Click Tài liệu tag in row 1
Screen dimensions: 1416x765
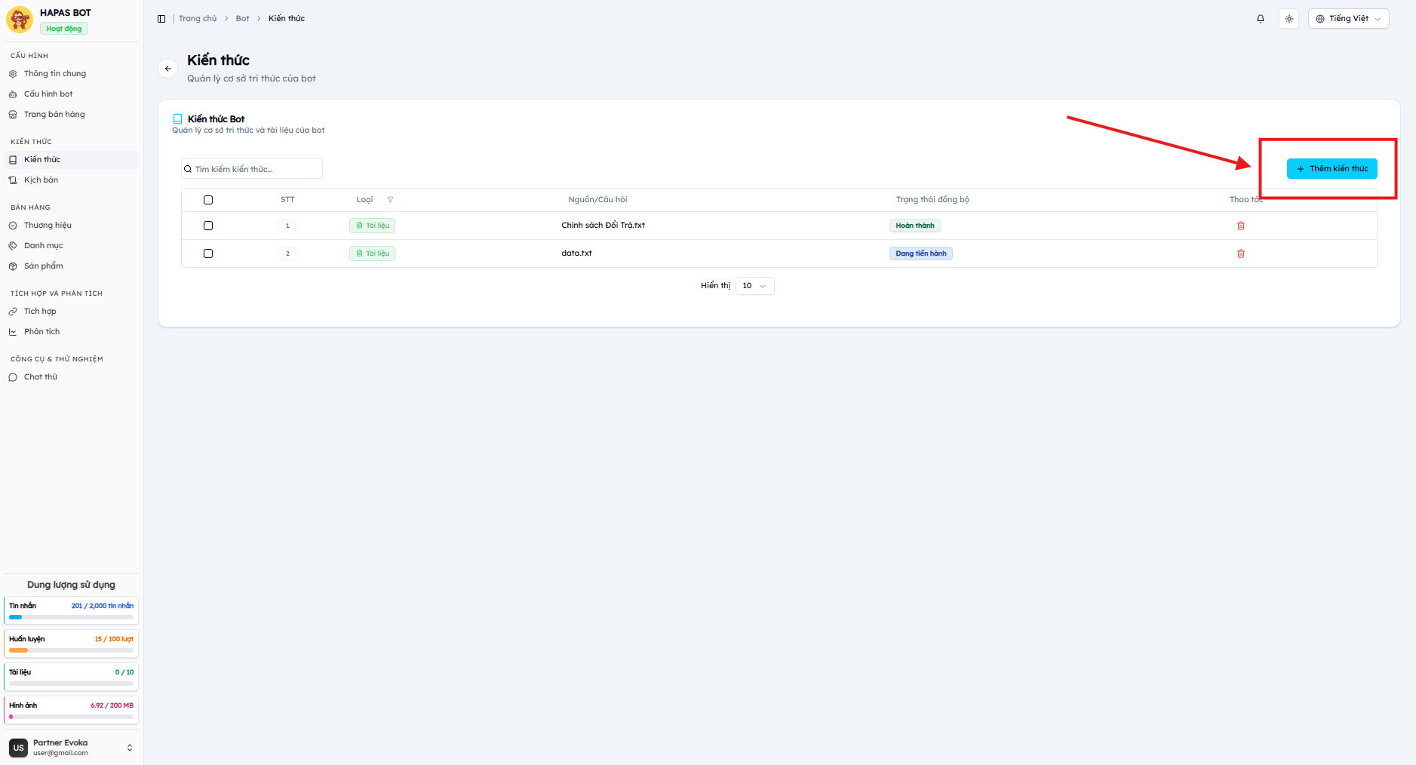click(373, 226)
